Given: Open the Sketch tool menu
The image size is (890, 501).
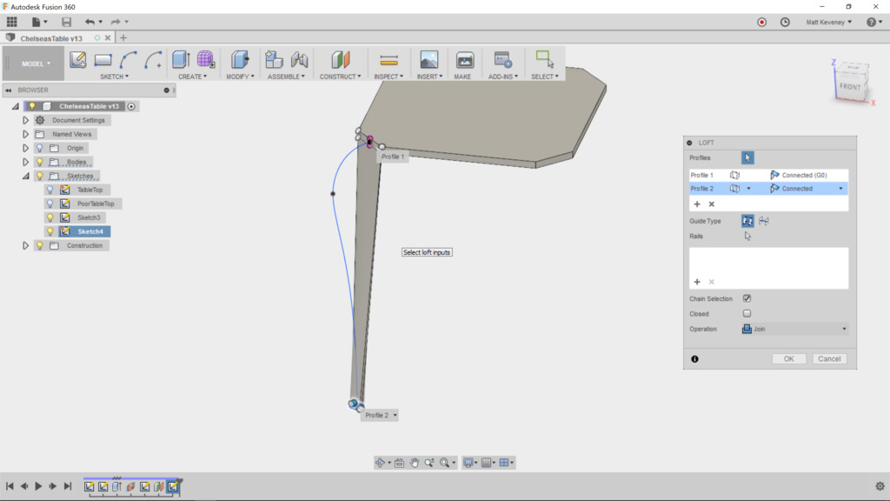Looking at the screenshot, I should (114, 77).
